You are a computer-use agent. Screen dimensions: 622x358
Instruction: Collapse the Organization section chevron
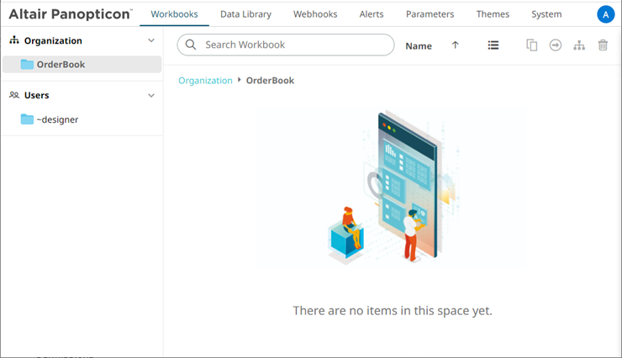(x=151, y=40)
